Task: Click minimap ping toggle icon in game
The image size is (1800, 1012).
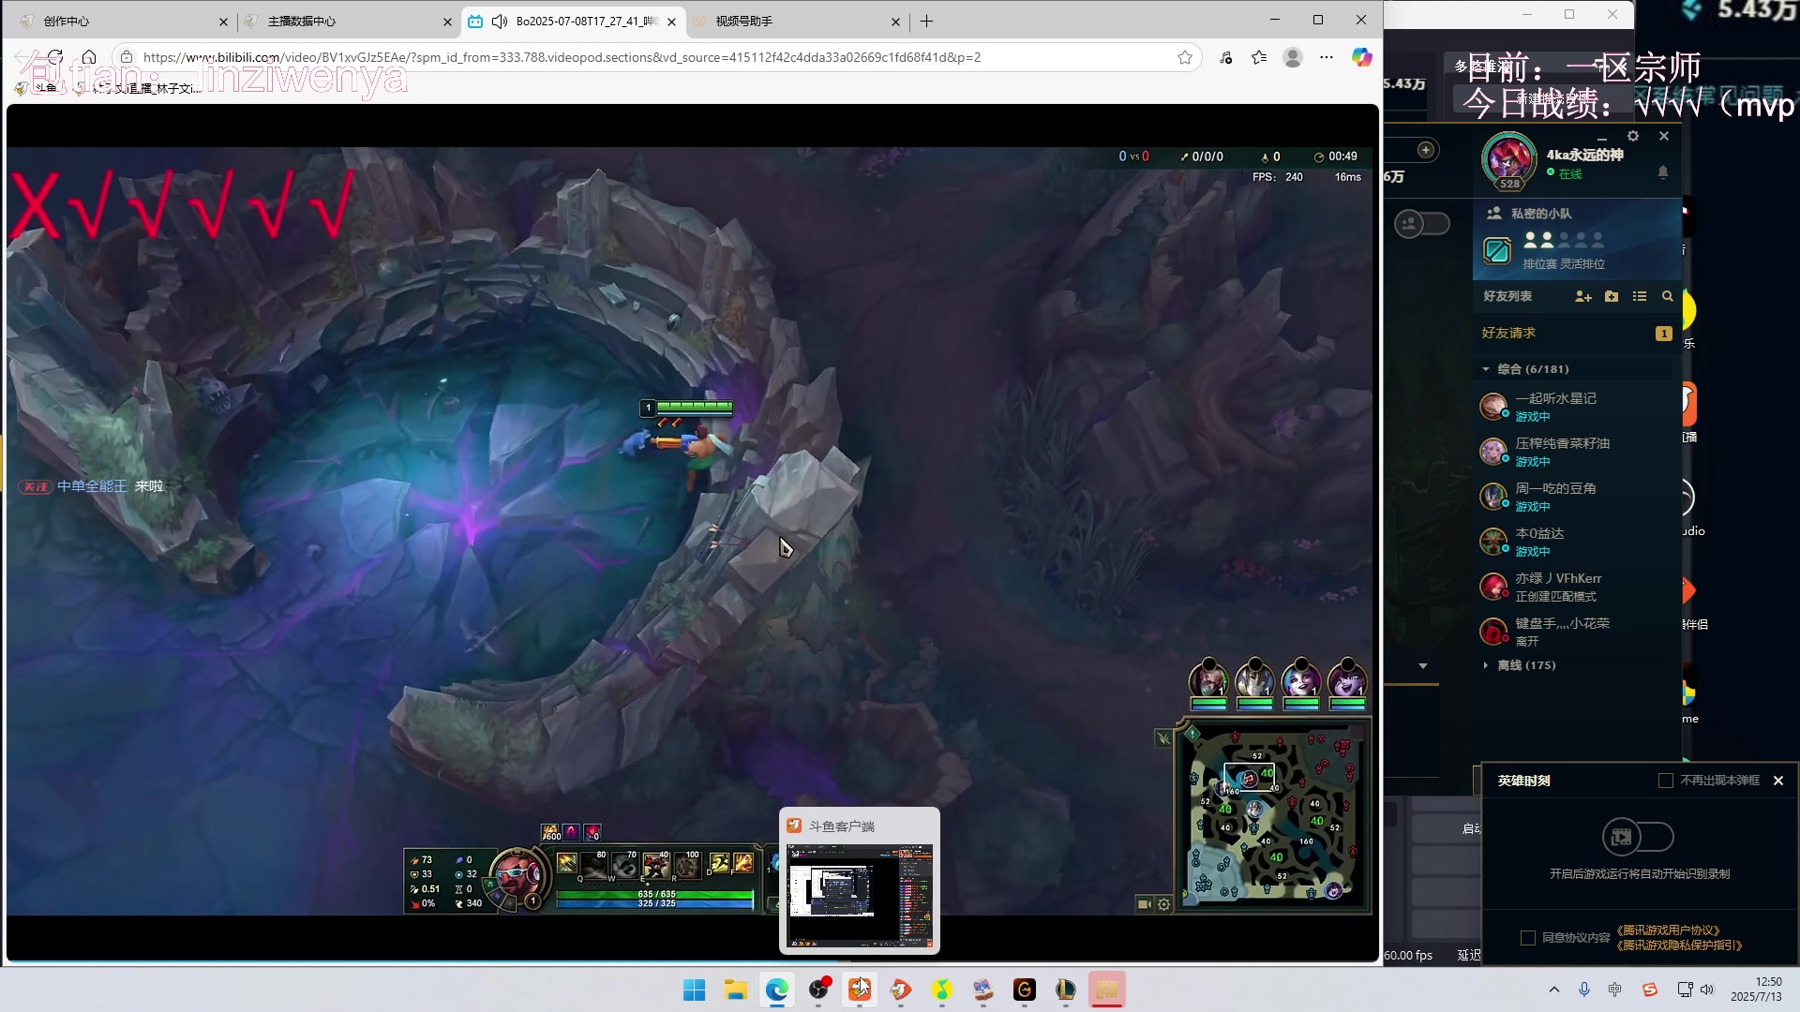Action: coord(1163,738)
